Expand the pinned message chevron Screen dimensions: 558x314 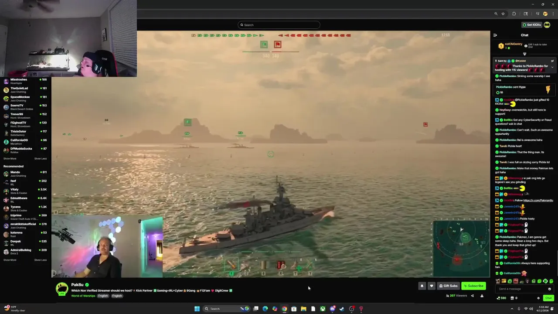[552, 67]
